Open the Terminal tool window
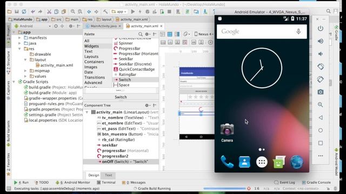 pos(106,182)
